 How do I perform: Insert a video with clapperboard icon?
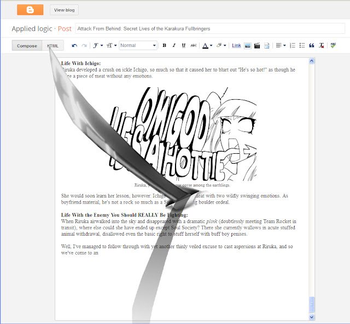click(257, 46)
